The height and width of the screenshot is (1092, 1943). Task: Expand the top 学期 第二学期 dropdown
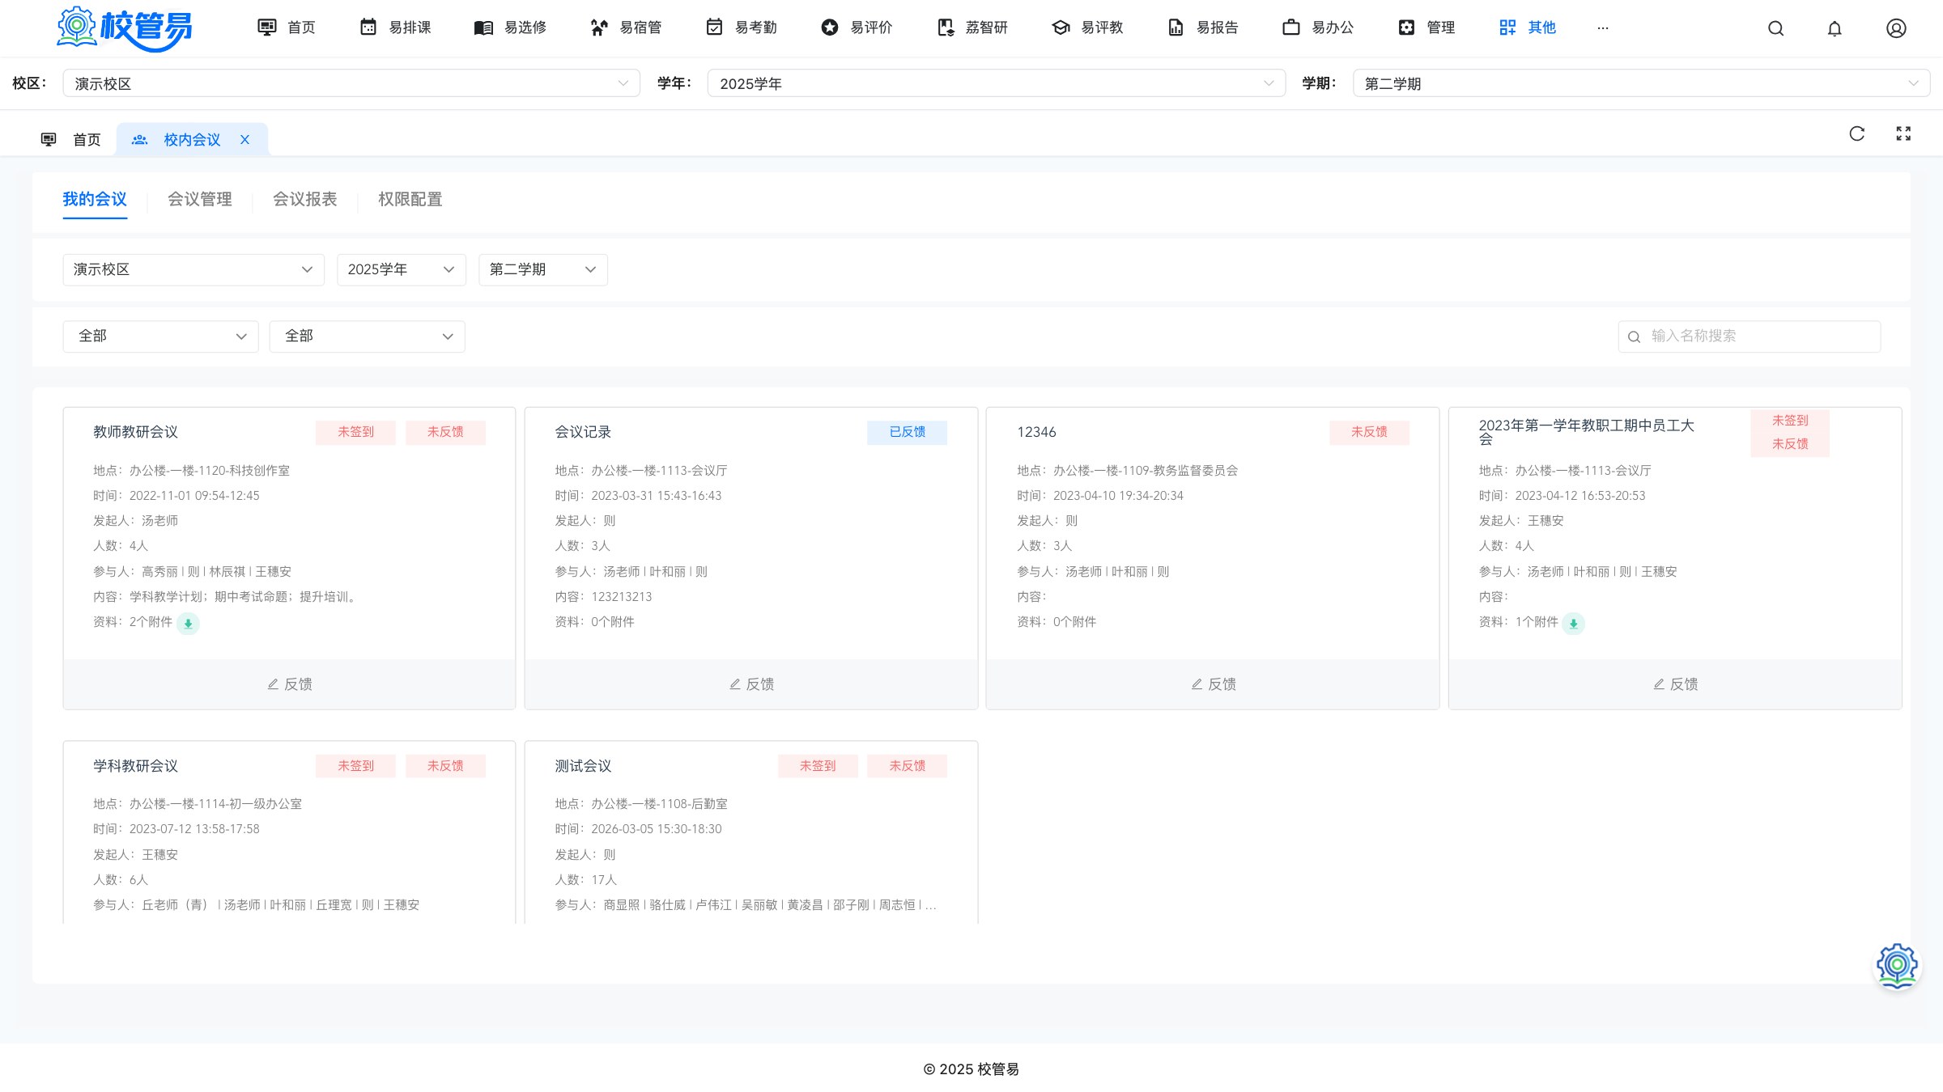point(1641,83)
